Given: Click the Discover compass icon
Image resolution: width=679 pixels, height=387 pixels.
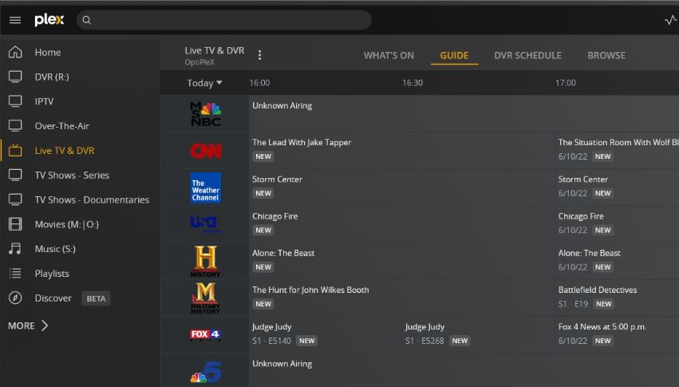Looking at the screenshot, I should [15, 298].
